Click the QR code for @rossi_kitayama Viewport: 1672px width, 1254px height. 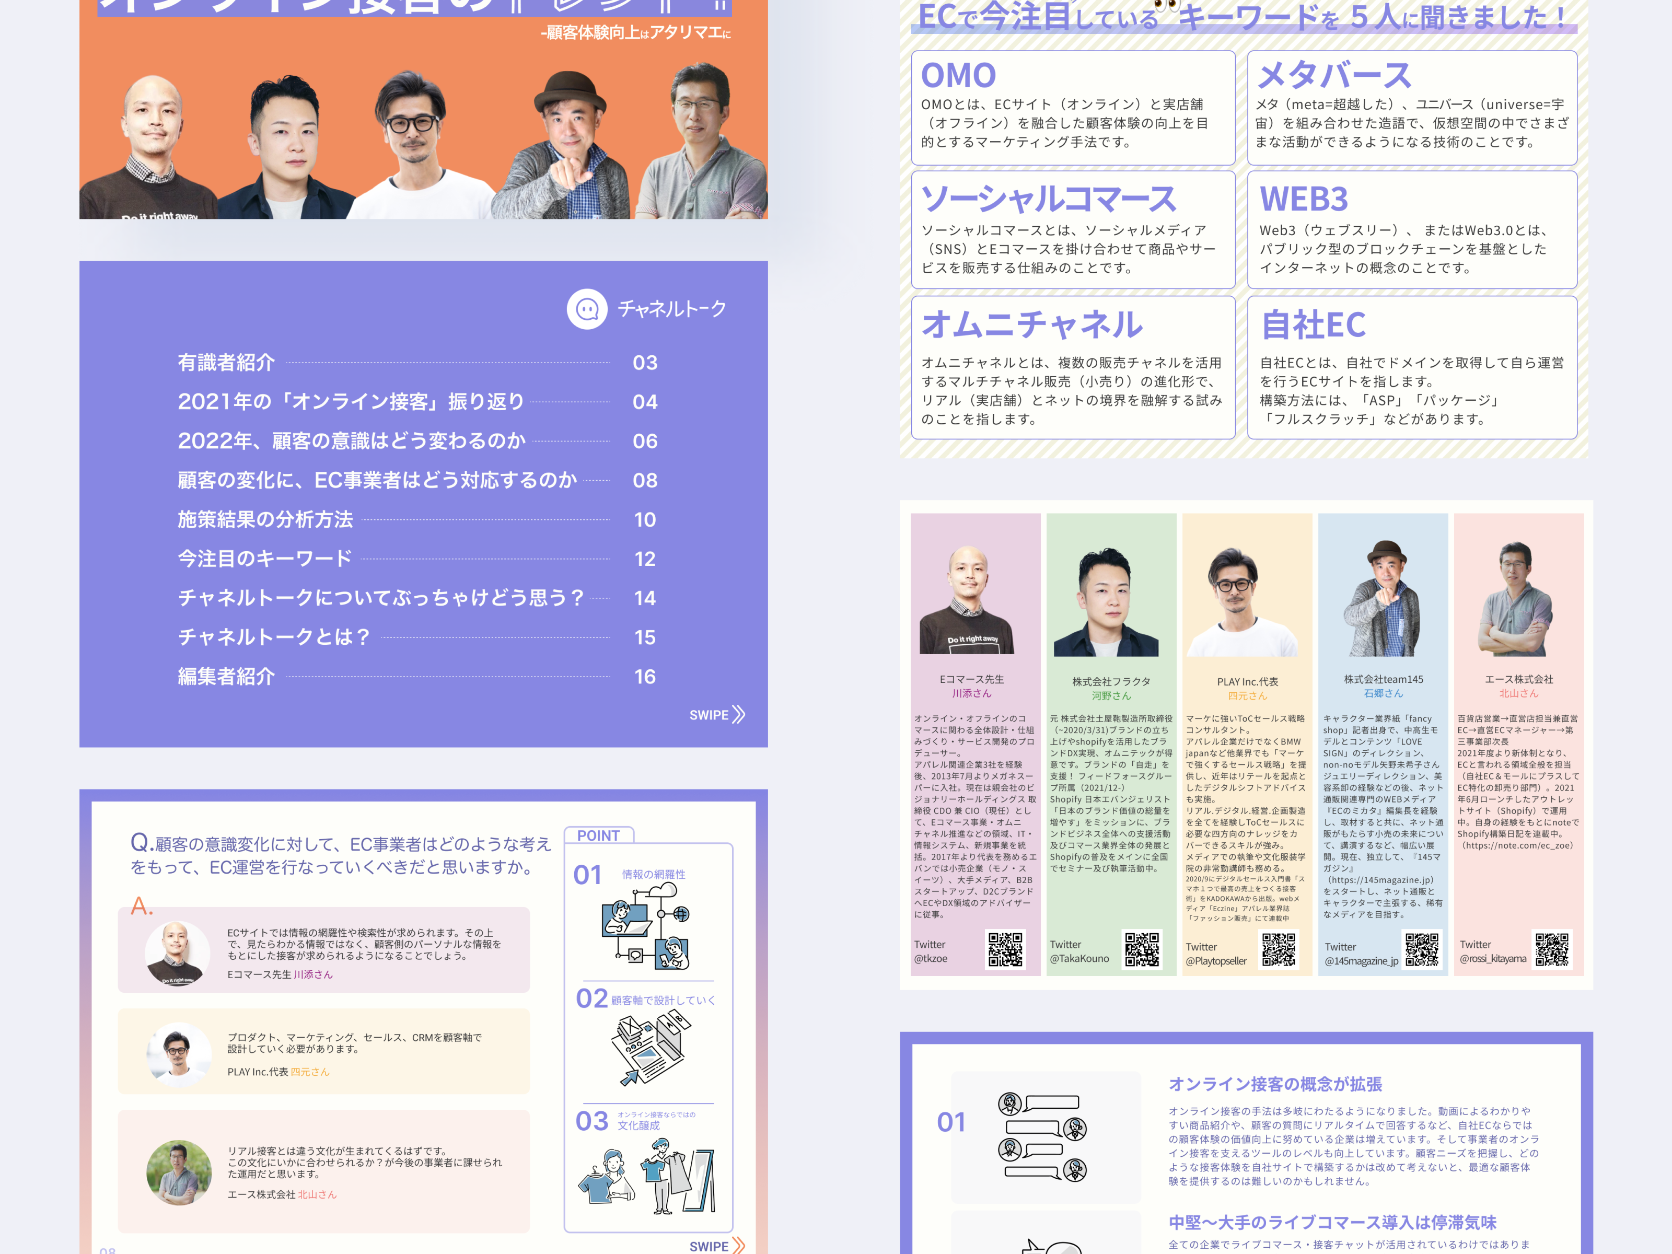1552,949
